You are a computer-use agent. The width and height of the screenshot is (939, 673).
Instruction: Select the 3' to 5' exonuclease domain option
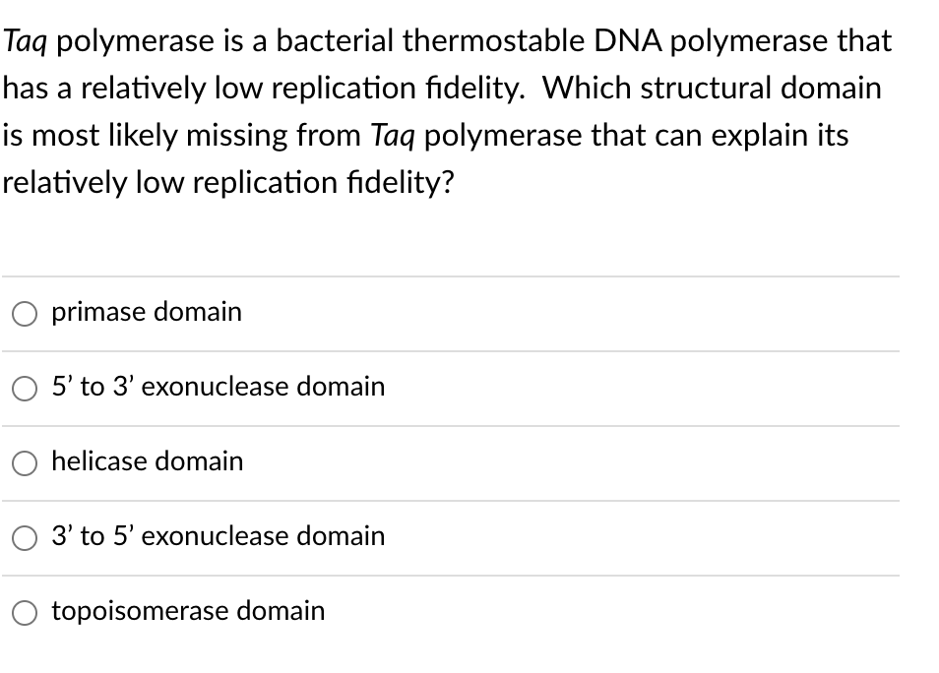click(24, 537)
